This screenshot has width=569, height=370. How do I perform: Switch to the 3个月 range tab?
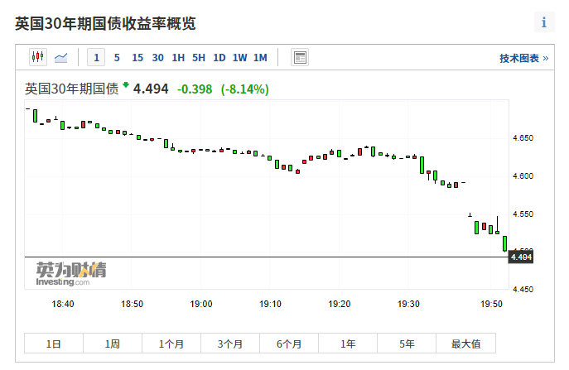[x=230, y=344]
